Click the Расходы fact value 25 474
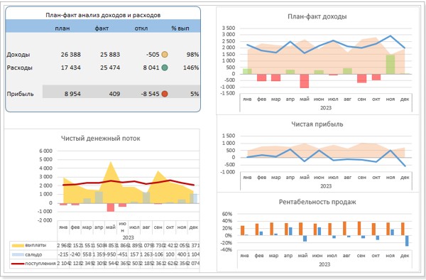426x280 pixels. pos(110,68)
